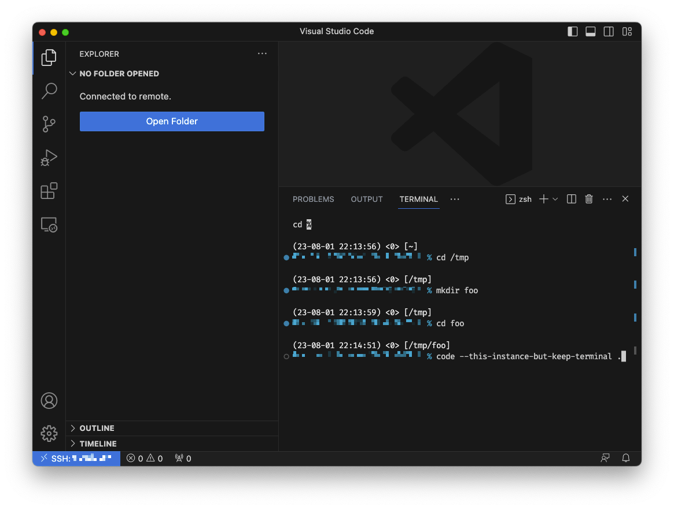
Task: Close the bottom panel
Action: coord(625,198)
